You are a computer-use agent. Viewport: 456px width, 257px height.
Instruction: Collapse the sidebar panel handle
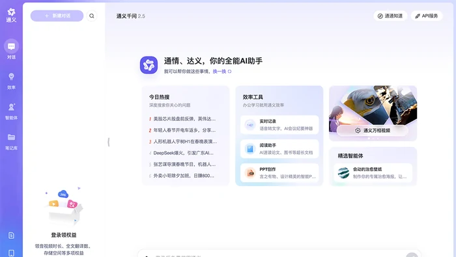[109, 142]
